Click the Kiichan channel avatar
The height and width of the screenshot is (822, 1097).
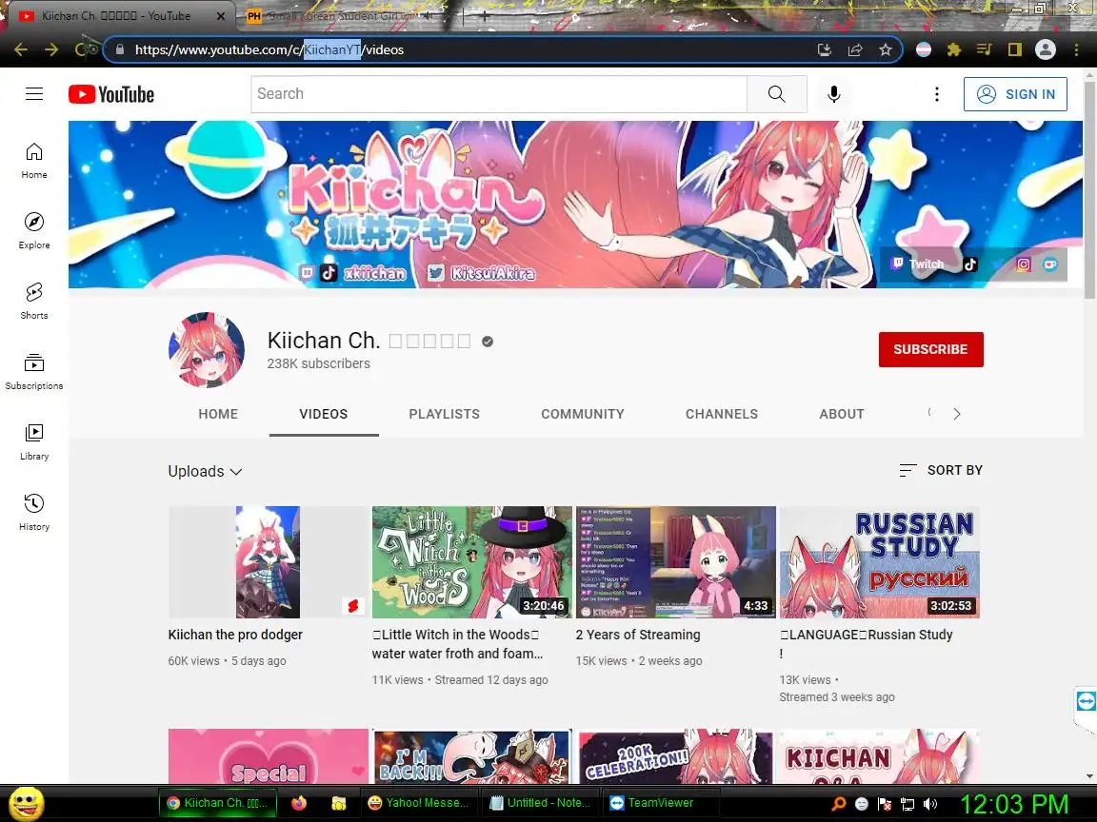[207, 349]
